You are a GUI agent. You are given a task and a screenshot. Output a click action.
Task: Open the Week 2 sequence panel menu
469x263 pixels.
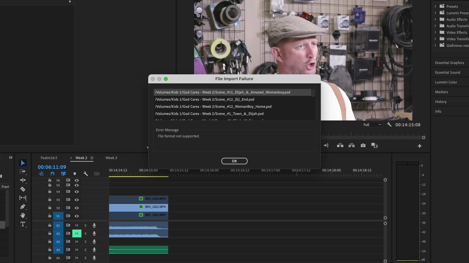[x=92, y=158]
